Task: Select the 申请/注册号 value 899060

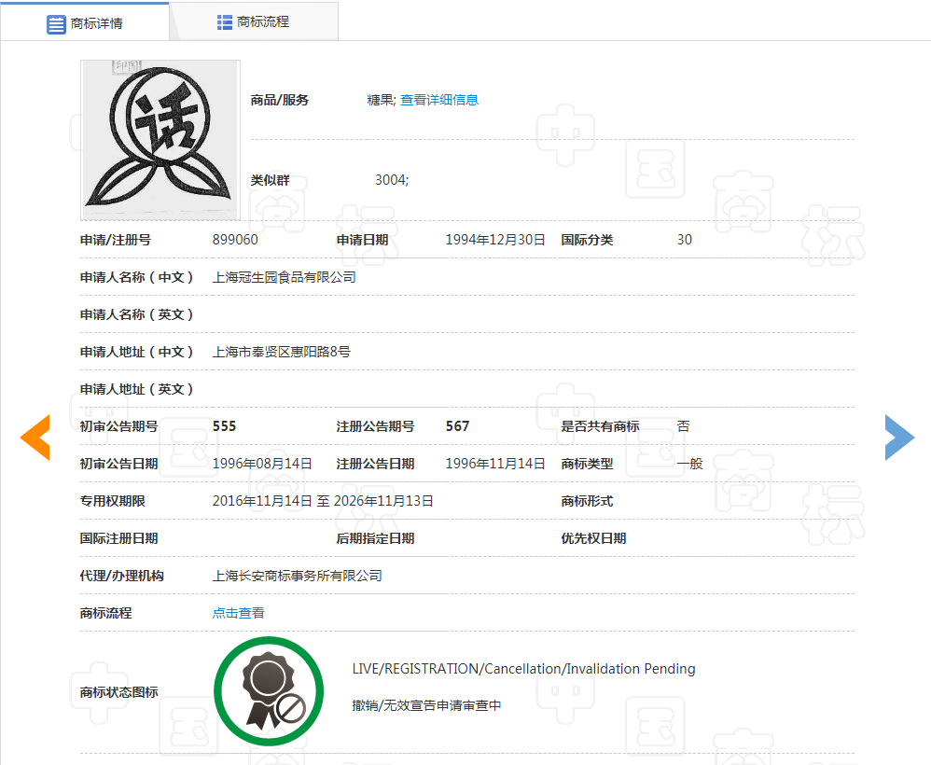Action: click(x=236, y=240)
